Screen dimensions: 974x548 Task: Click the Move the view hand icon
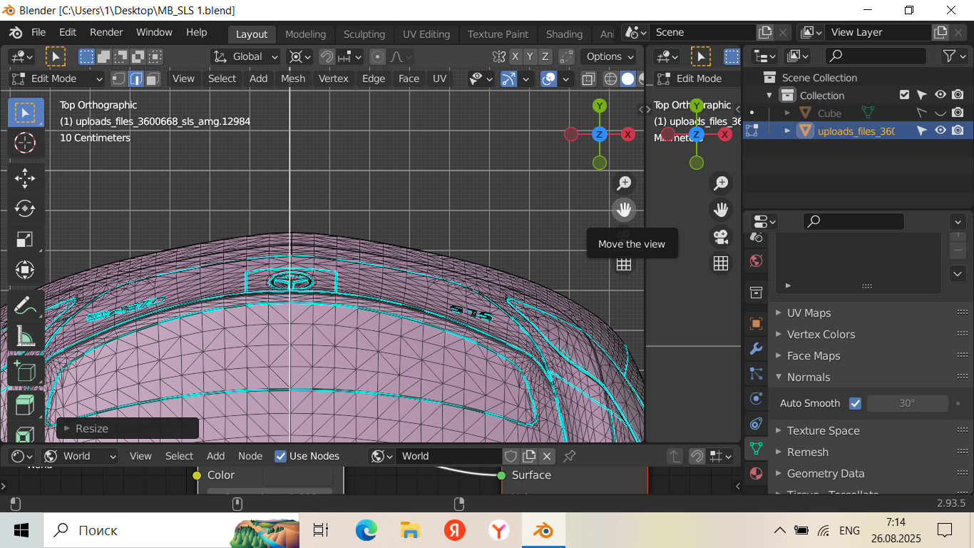624,210
